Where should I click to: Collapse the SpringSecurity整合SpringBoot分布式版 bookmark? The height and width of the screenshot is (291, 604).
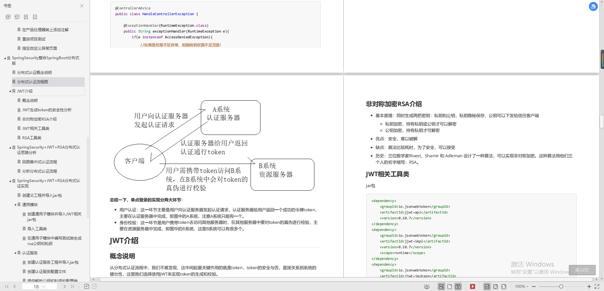point(5,58)
